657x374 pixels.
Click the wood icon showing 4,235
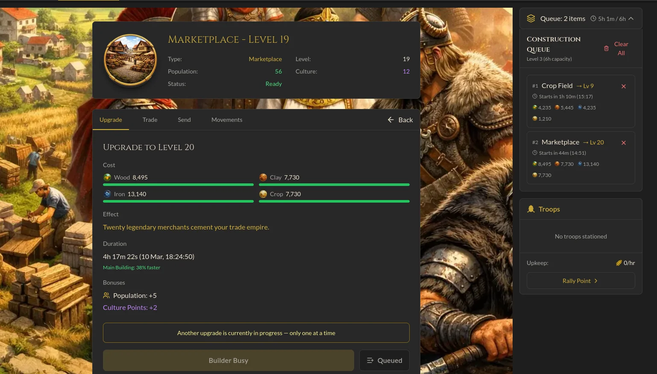535,107
